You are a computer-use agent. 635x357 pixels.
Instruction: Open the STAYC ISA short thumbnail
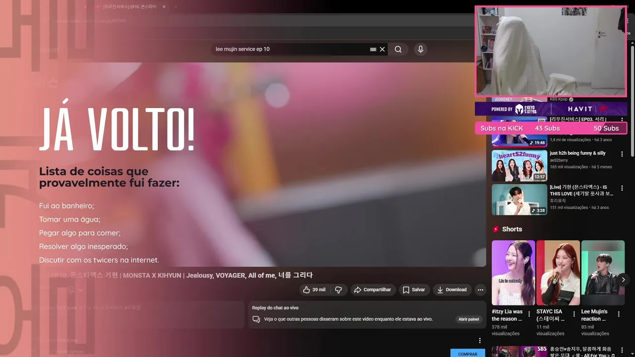pos(558,273)
